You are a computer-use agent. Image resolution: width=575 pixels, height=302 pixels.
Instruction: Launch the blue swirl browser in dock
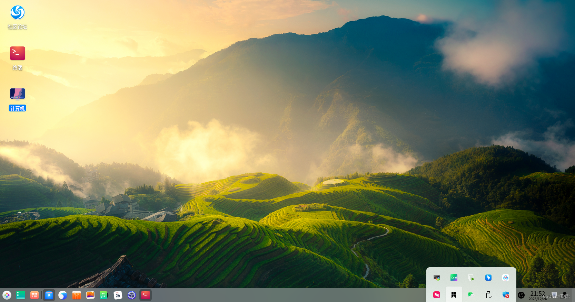click(63, 295)
